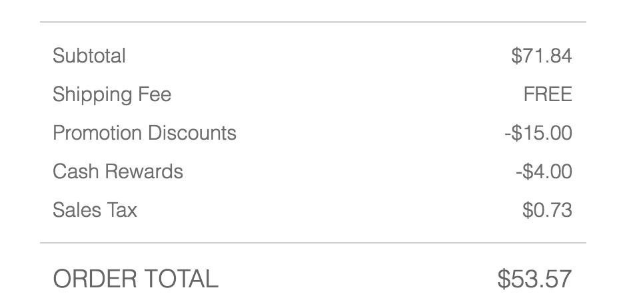Click the divider line above Subtotal
Screen dimensions: 629x306
point(313,22)
